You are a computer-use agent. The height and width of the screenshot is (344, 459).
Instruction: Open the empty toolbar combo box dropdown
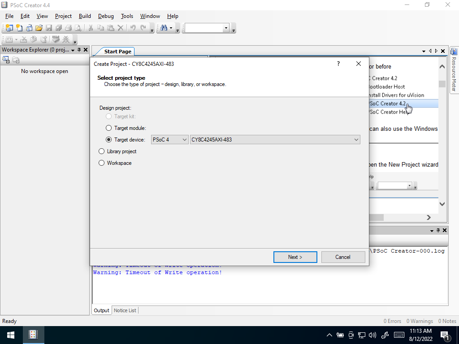(226, 28)
